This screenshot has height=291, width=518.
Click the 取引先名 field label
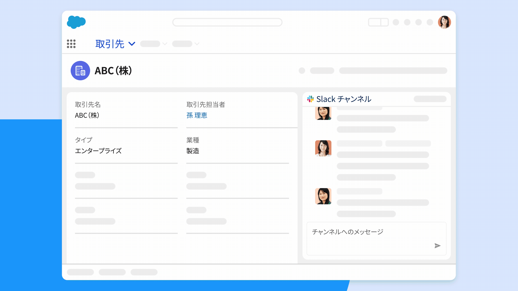88,105
